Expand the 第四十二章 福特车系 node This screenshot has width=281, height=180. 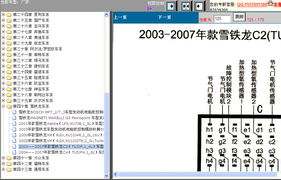click(3, 163)
